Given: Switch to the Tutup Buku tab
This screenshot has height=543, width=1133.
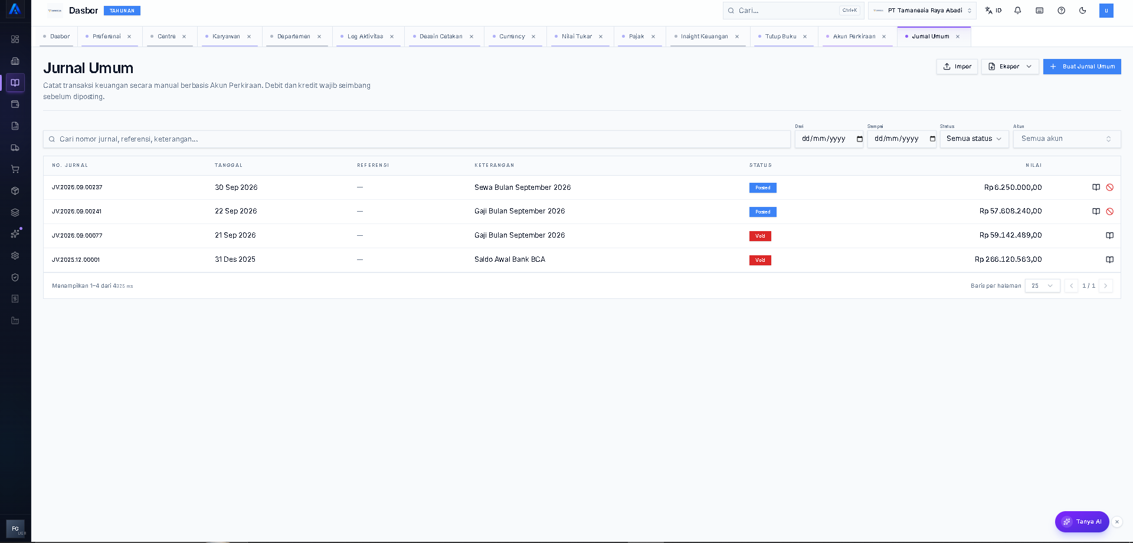Looking at the screenshot, I should click(780, 37).
